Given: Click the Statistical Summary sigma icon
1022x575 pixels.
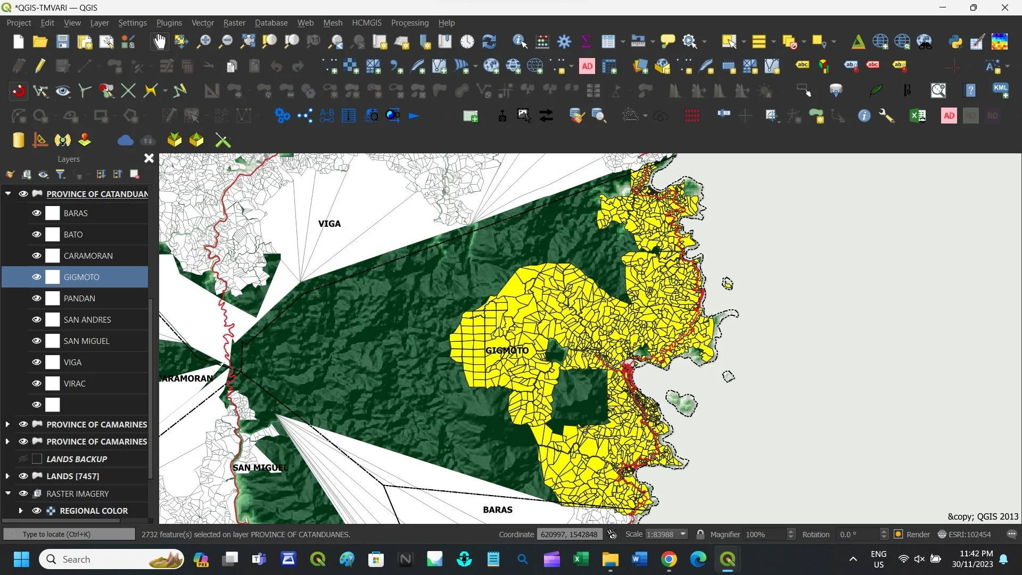Looking at the screenshot, I should [x=586, y=42].
